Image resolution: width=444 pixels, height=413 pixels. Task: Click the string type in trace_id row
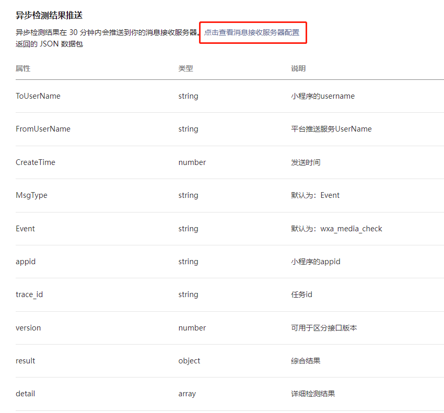(x=188, y=294)
